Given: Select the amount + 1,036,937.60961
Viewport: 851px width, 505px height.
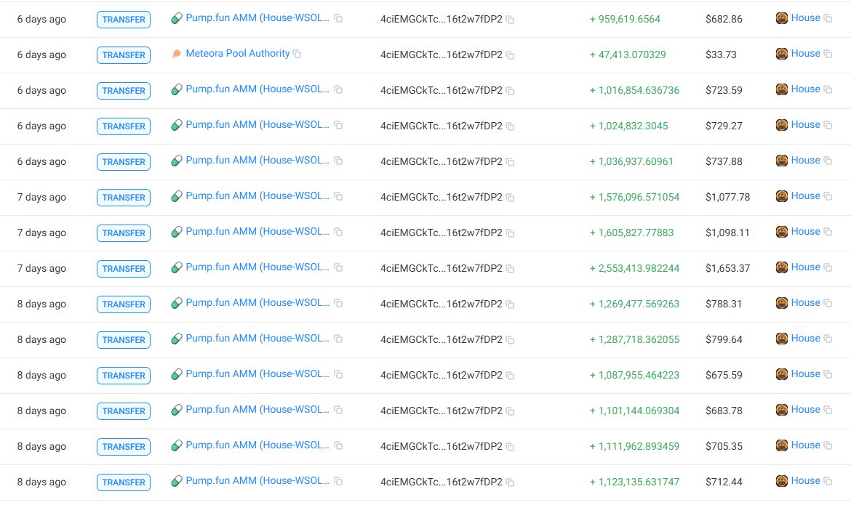Looking at the screenshot, I should pos(631,161).
